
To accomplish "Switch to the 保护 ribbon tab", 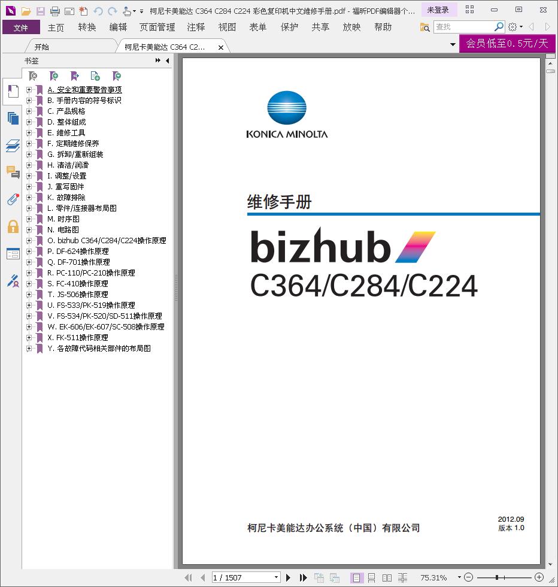I will [289, 28].
